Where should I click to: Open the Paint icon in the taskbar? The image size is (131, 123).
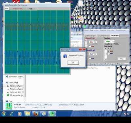44,114
